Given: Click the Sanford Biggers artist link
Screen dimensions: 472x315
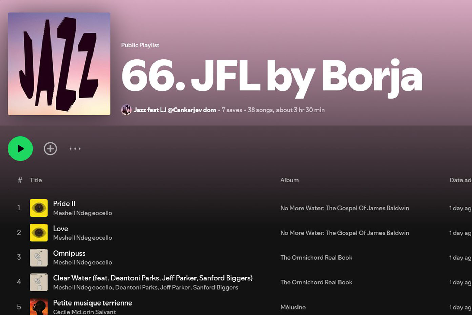Looking at the screenshot, I should 216,287.
